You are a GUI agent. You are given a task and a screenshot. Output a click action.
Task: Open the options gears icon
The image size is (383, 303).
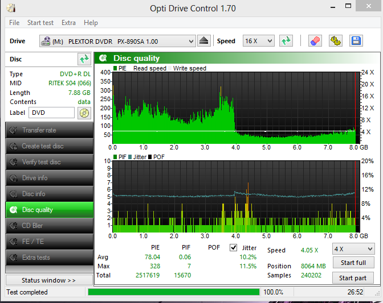pos(335,41)
